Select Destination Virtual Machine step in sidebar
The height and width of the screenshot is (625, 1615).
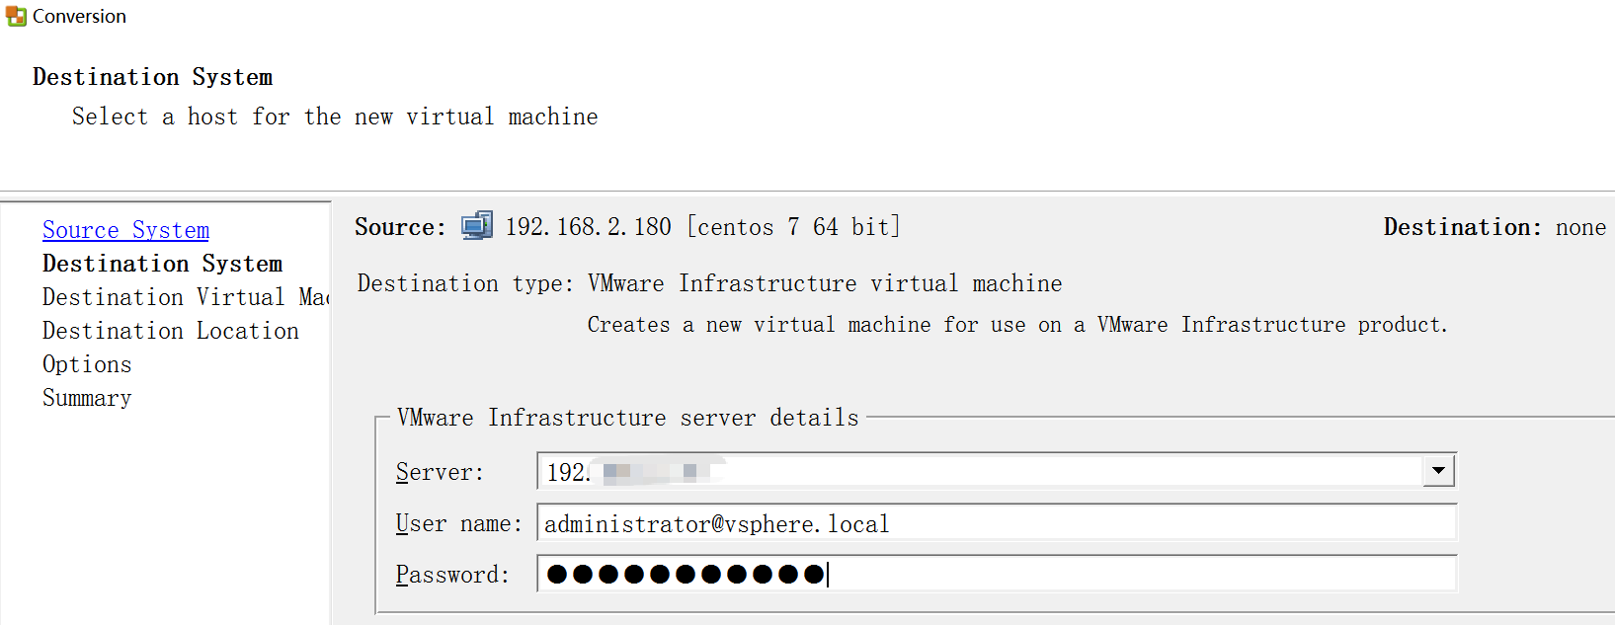click(x=186, y=297)
